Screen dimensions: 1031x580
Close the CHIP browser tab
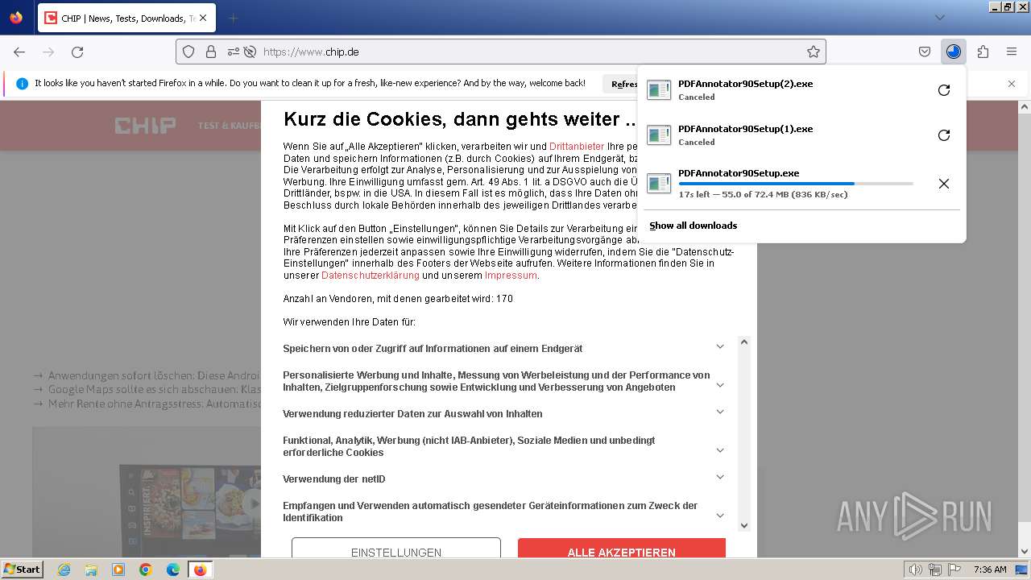(x=202, y=18)
